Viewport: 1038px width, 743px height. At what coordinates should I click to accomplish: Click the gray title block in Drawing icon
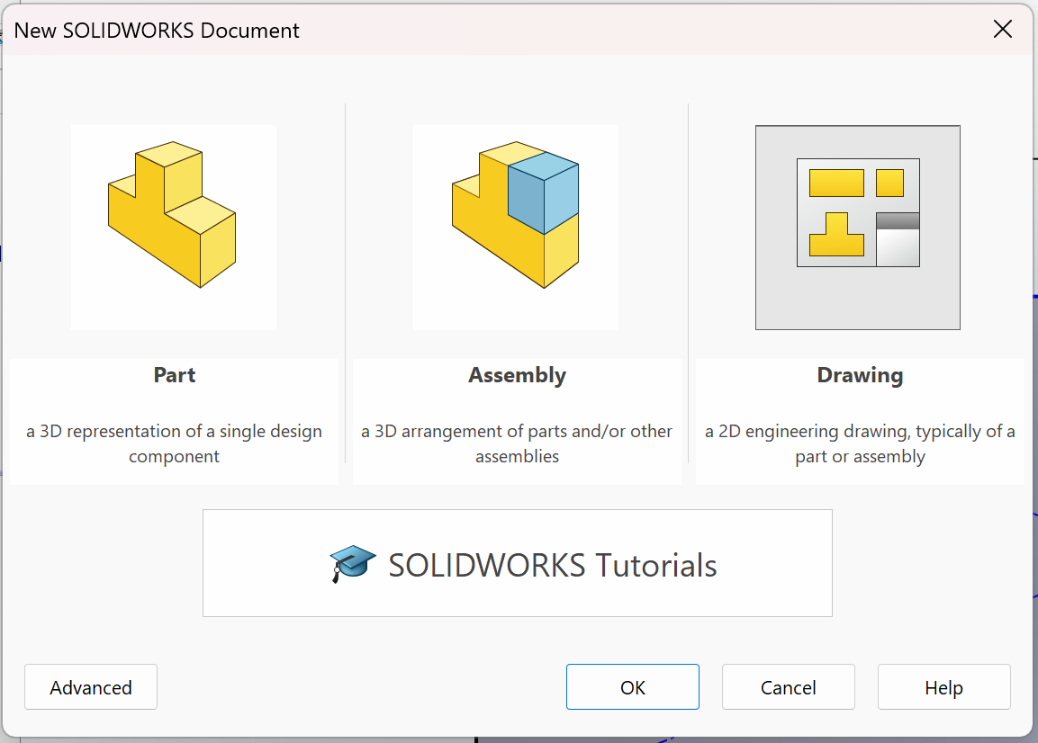(x=898, y=239)
